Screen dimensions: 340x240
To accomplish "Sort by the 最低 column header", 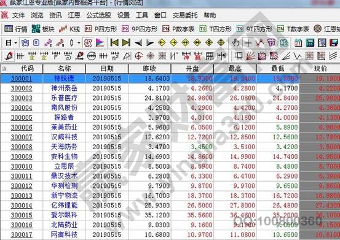I will [278, 69].
